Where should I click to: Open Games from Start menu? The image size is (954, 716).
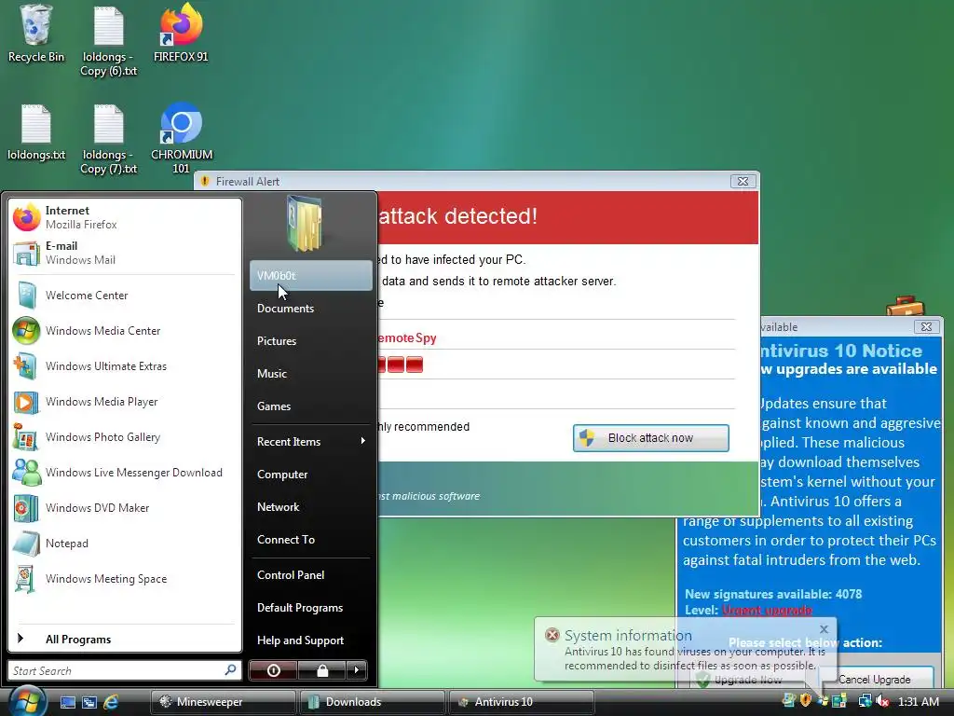(x=310, y=406)
